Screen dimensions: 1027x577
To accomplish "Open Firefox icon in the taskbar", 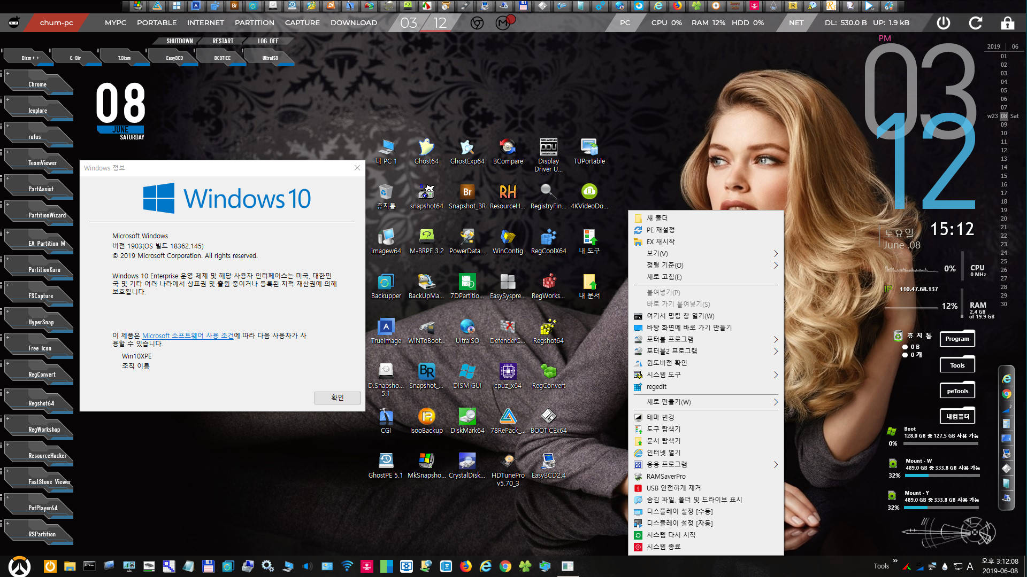I will tap(466, 566).
